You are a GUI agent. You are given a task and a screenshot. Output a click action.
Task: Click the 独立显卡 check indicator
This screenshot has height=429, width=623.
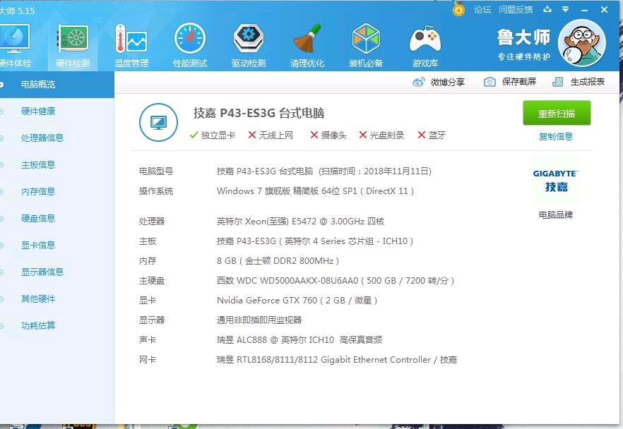click(212, 135)
